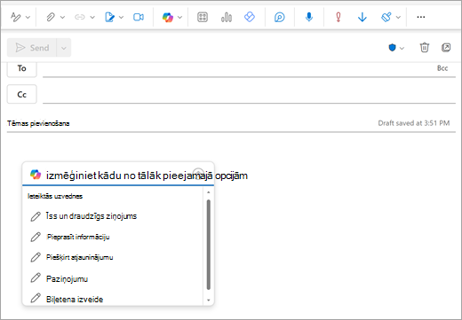This screenshot has width=462, height=320.
Task: Click the Send button
Action: 32,48
